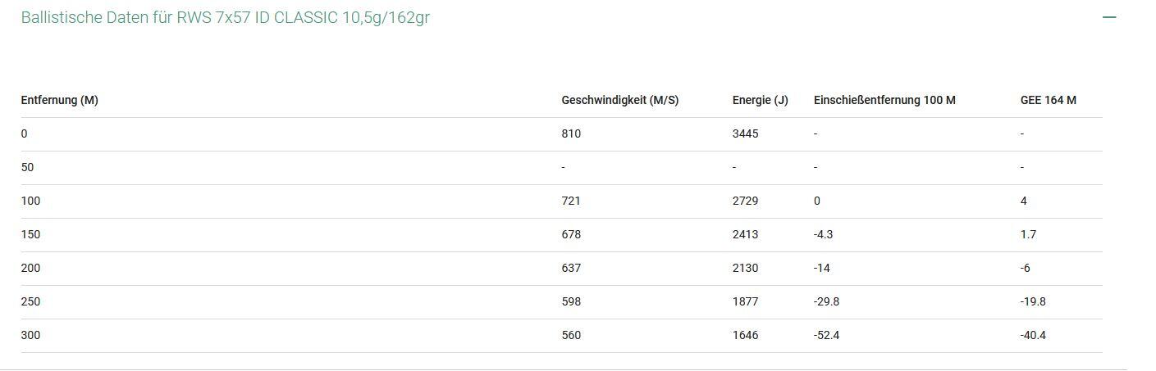Click the GEE 164 M column header
The image size is (1156, 371).
coord(1048,100)
